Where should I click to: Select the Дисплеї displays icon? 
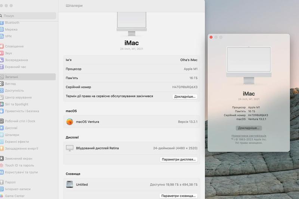[2, 128]
